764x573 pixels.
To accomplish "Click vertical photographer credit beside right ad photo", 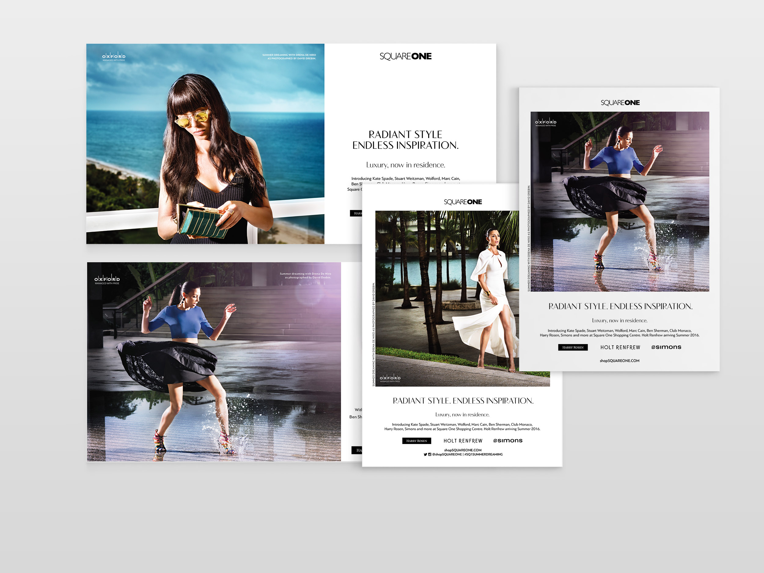I will point(528,238).
